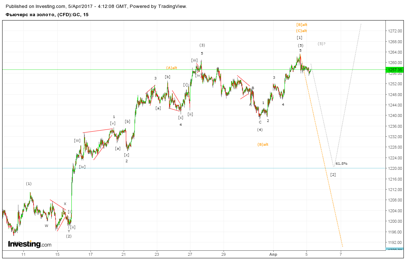Select the W correction label
The width and height of the screenshot is (406, 259).
[x=47, y=226]
